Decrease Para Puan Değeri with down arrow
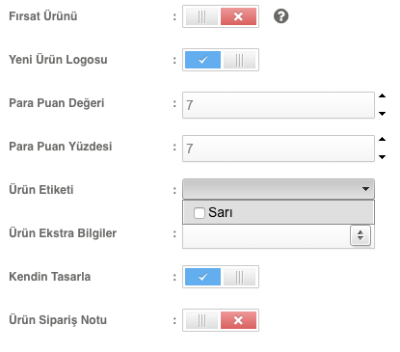The height and width of the screenshot is (352, 400). pos(382,114)
